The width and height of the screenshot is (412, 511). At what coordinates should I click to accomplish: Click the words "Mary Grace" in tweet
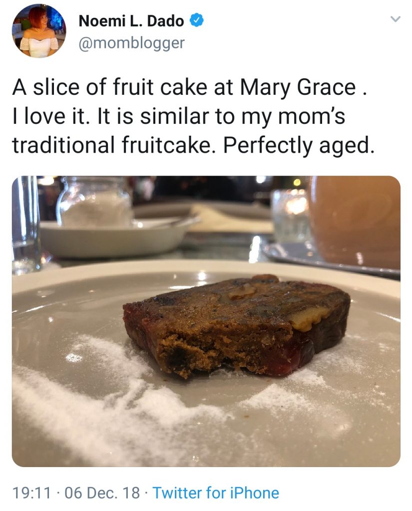tap(298, 88)
